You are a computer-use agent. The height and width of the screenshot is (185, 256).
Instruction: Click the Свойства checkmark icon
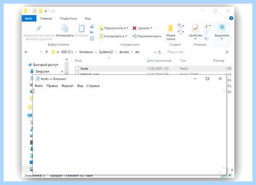195,28
